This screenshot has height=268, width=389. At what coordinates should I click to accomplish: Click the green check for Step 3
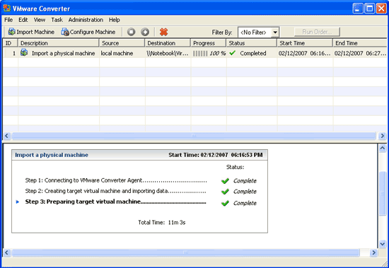pos(225,203)
